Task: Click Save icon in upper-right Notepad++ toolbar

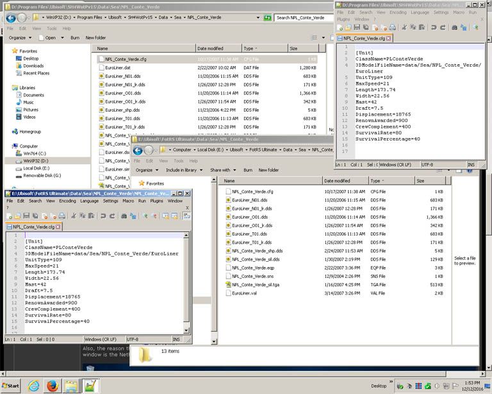Action: click(x=357, y=28)
